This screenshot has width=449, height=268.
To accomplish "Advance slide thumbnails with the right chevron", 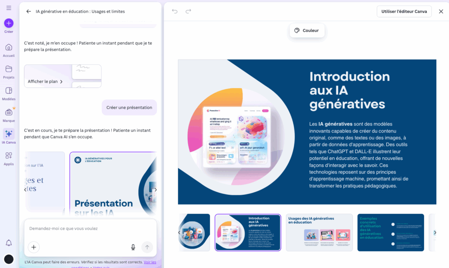I will 435,232.
